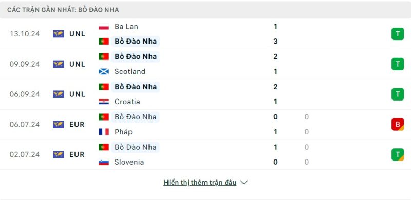Click the France flag beside Pháp
The height and width of the screenshot is (200, 411).
[x=104, y=132]
